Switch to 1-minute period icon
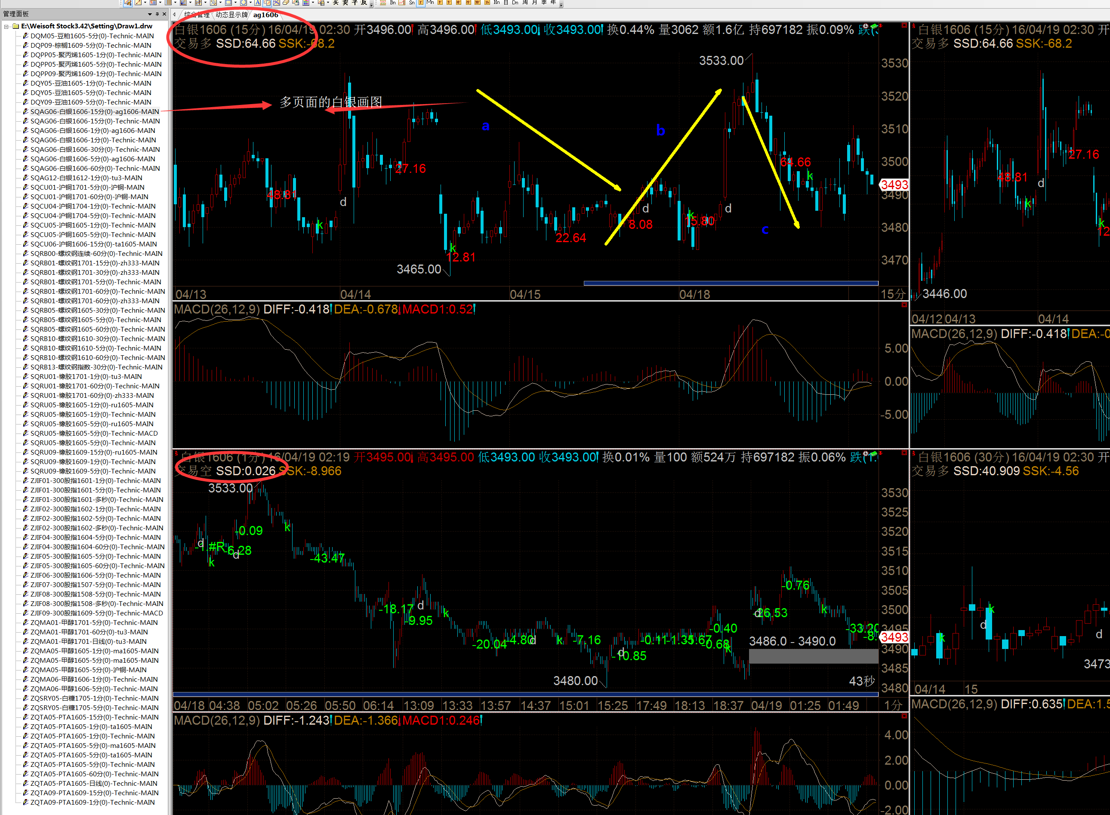1110x815 pixels. pyautogui.click(x=421, y=3)
